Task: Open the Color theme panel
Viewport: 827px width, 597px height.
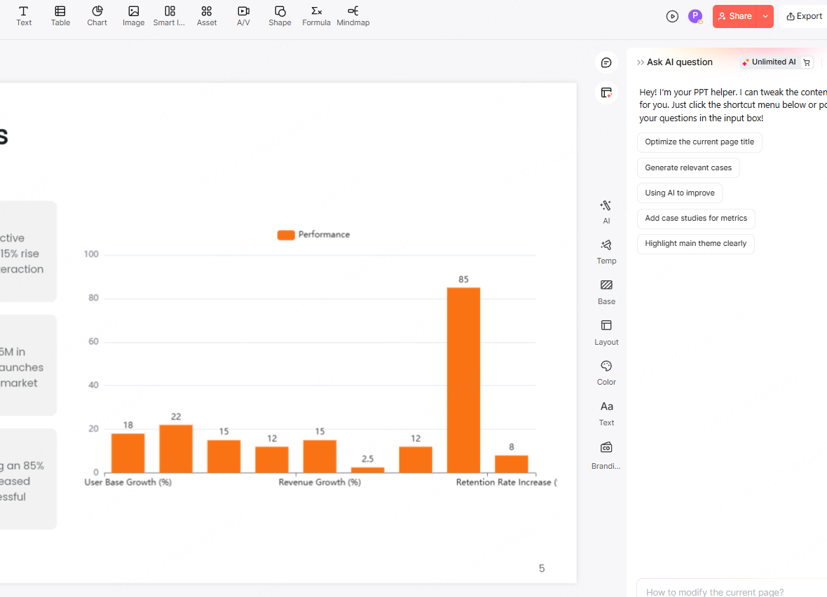Action: click(606, 372)
